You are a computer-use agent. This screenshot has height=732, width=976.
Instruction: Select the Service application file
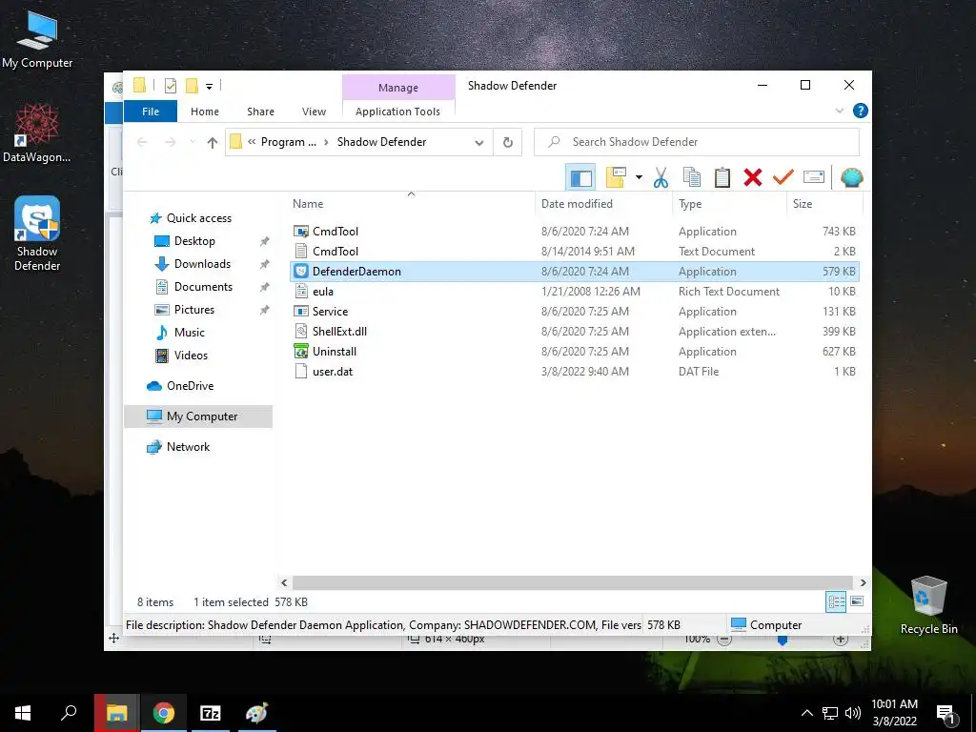point(575,312)
